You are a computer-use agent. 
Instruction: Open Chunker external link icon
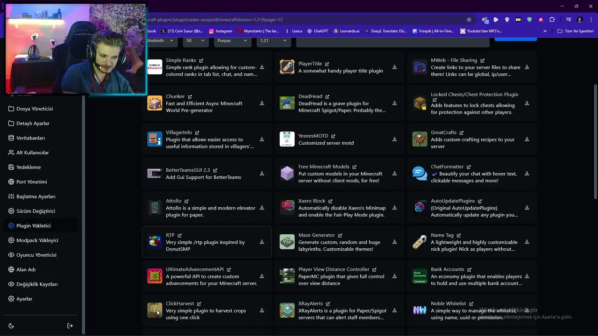[190, 97]
